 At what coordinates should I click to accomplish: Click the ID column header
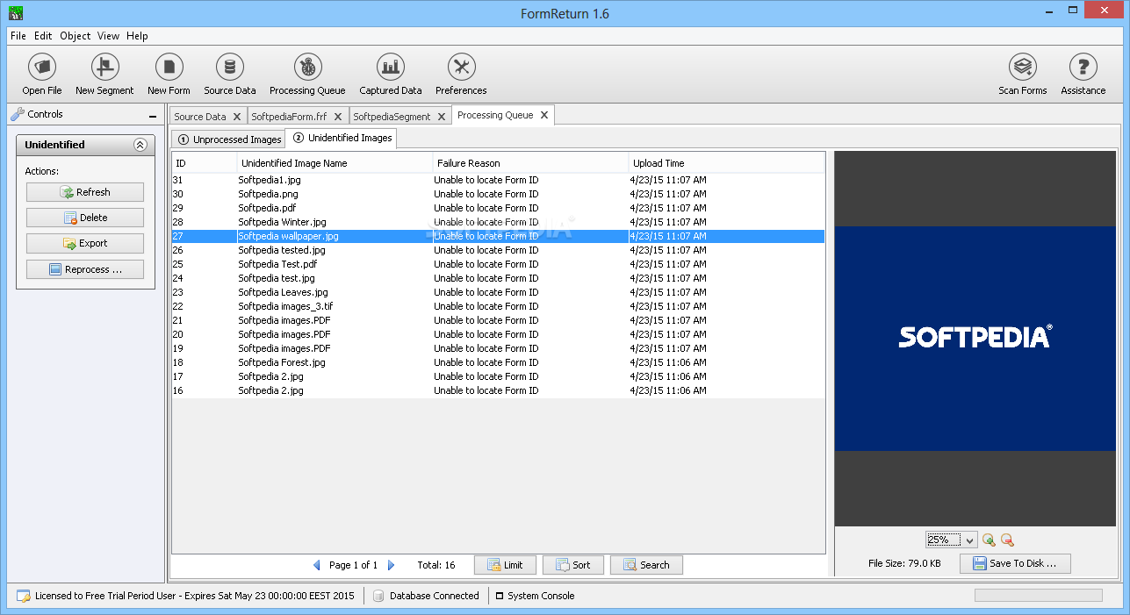click(x=204, y=163)
